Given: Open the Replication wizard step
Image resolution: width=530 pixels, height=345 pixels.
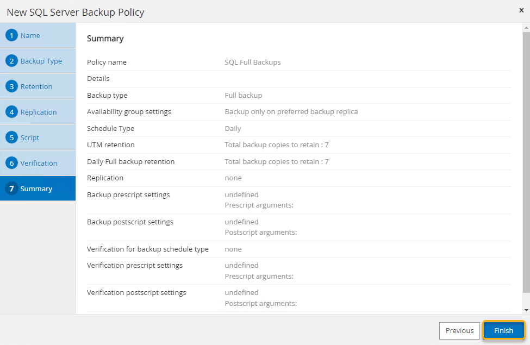Looking at the screenshot, I should (x=38, y=112).
